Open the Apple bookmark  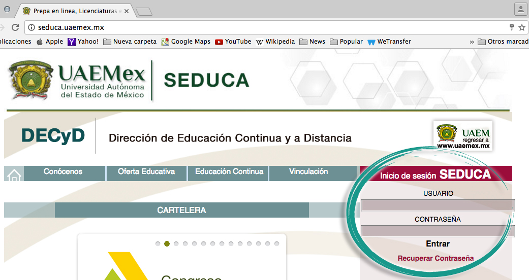(50, 42)
